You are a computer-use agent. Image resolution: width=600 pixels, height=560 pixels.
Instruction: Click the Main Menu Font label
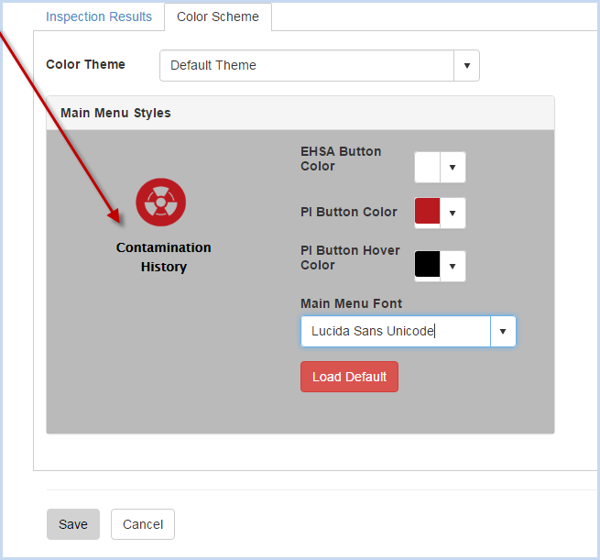[351, 303]
